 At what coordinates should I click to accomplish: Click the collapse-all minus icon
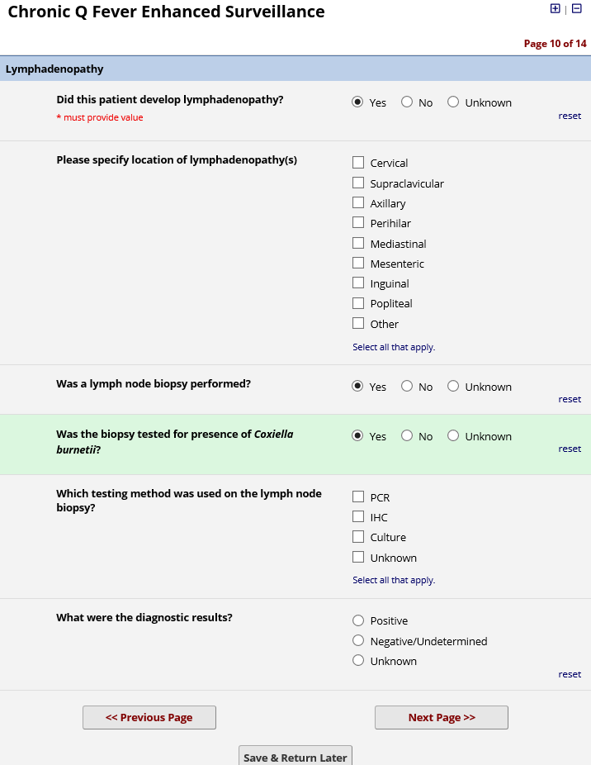[x=577, y=8]
